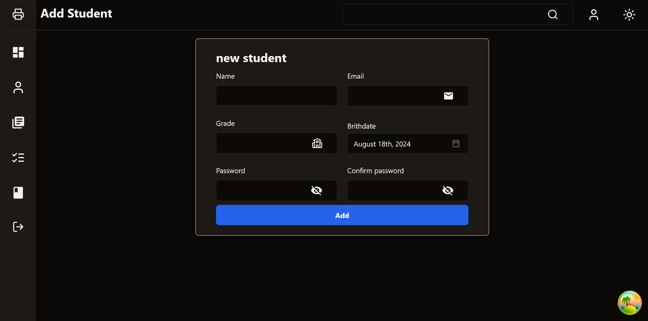This screenshot has height=321, width=648.
Task: Click the search magnifier icon
Action: point(552,15)
